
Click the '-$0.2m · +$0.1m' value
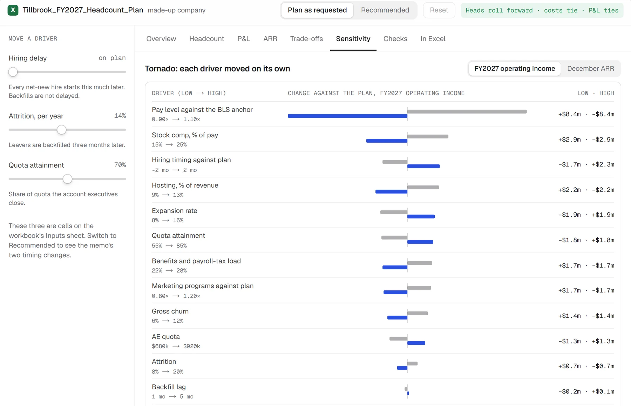[x=586, y=391]
